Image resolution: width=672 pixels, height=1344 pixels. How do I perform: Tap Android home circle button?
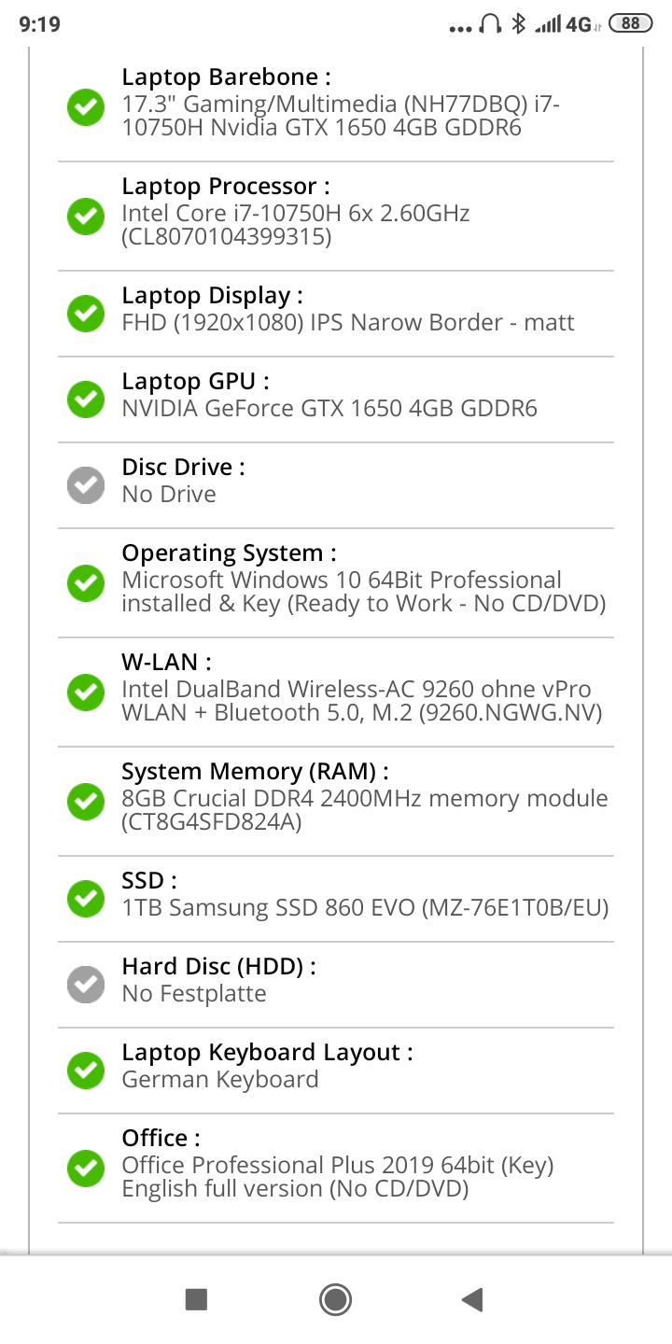coord(335,1299)
